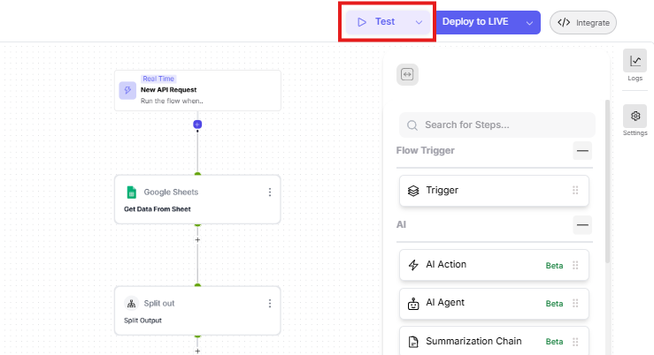The image size is (654, 355).
Task: Open Split out node three-dot menu
Action: coord(270,303)
